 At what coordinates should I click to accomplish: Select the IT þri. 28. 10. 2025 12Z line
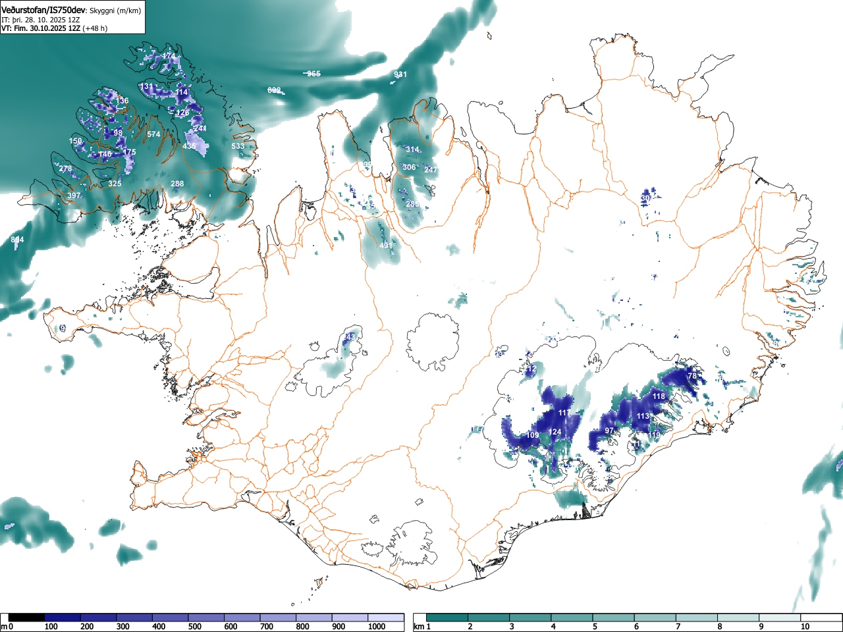point(41,20)
